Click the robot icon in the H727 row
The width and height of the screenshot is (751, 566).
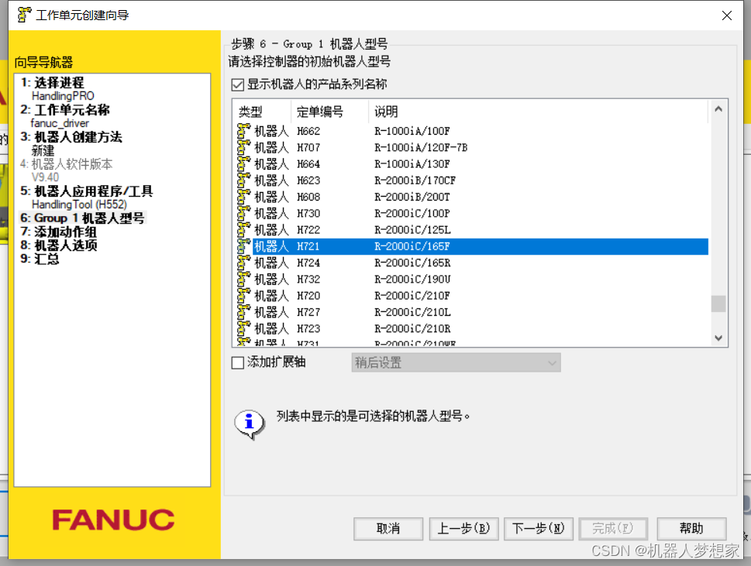244,312
